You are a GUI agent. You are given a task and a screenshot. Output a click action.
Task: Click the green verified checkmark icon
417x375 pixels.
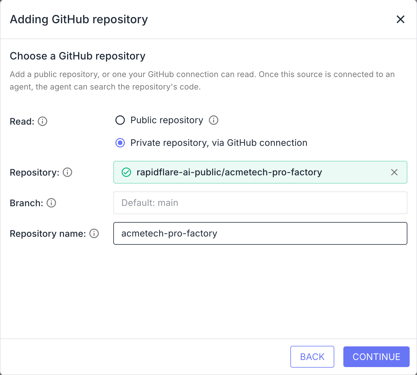(126, 172)
